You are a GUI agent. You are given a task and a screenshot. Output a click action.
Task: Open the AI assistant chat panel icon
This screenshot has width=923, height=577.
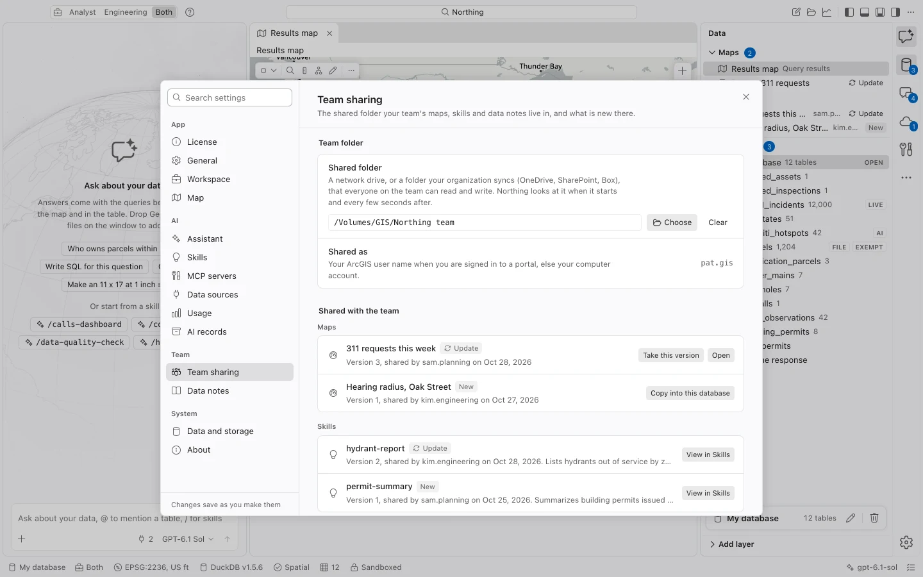[x=906, y=37]
